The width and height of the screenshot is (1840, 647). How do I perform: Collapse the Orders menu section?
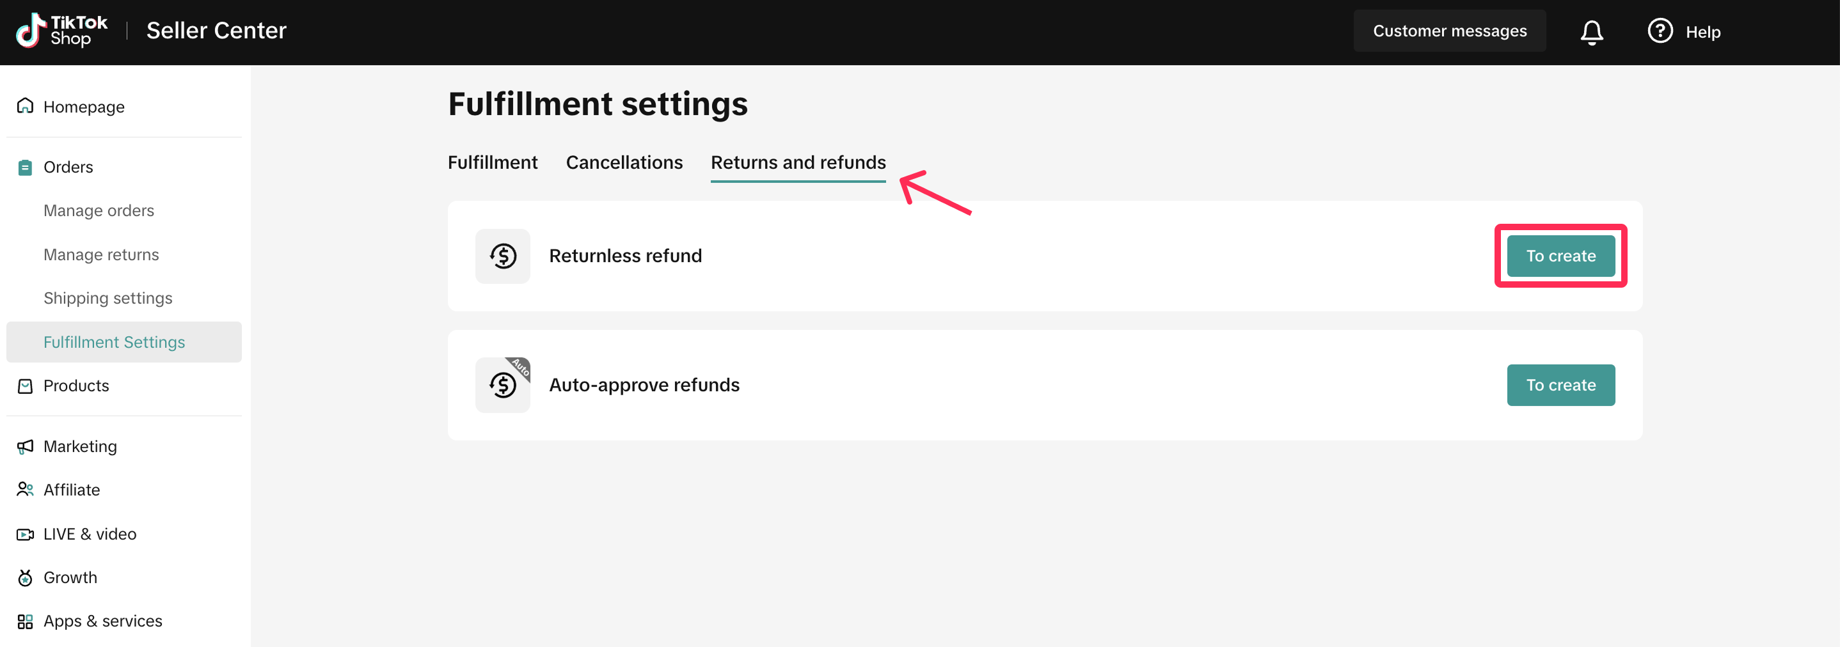(68, 167)
